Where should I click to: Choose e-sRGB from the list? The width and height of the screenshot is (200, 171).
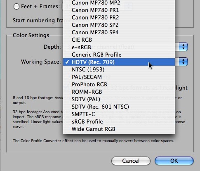coord(119,47)
